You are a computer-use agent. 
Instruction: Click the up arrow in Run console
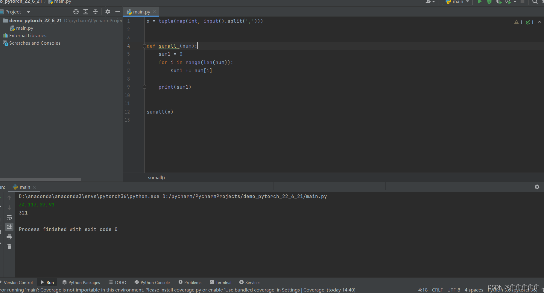[x=9, y=198]
